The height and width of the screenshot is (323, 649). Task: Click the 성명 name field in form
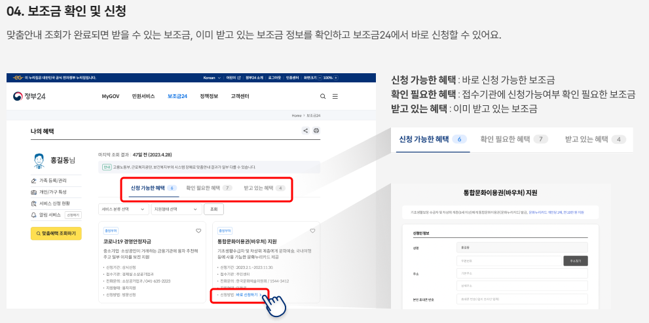point(521,248)
